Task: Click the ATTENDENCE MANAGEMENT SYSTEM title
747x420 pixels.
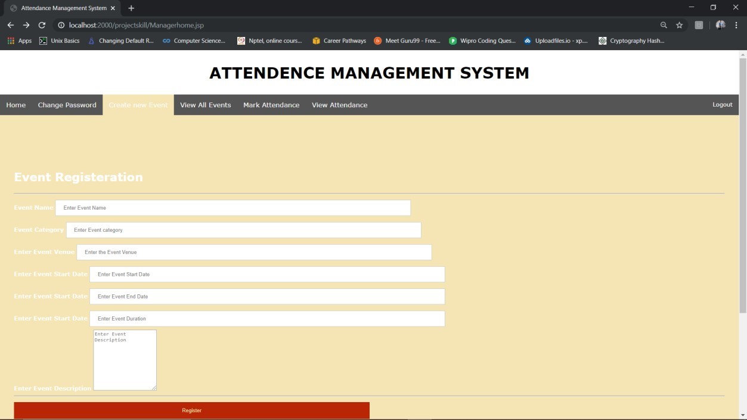Action: (369, 73)
